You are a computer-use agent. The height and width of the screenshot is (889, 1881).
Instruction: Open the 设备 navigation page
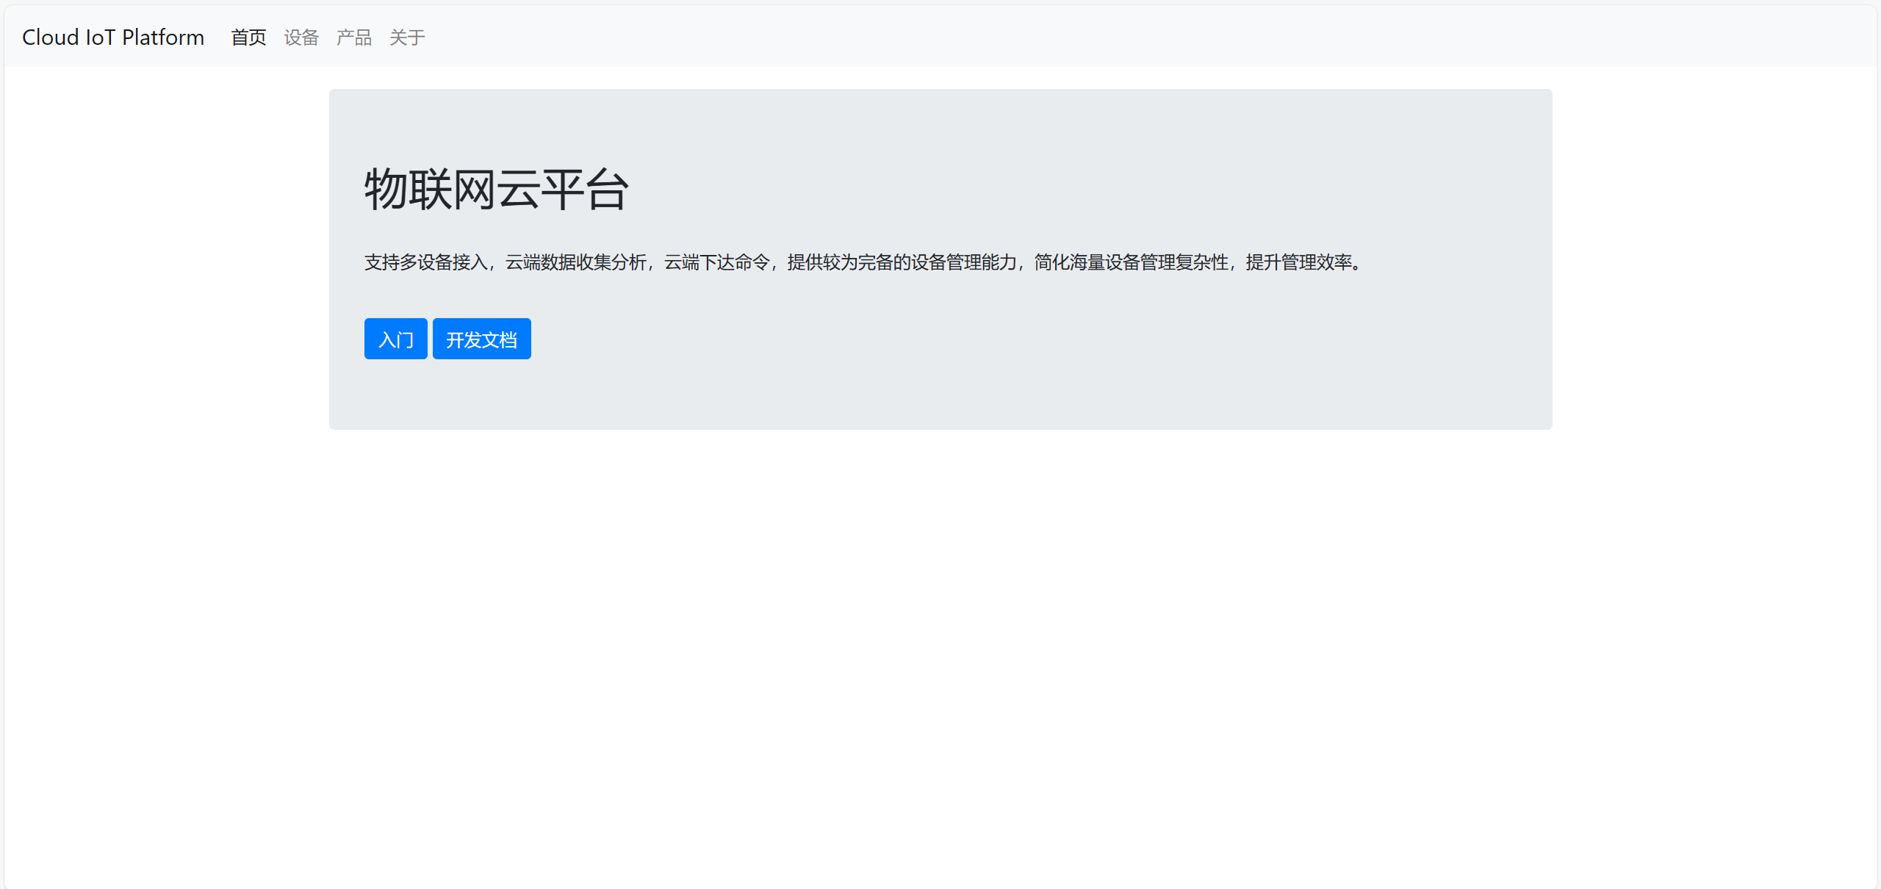pyautogui.click(x=301, y=37)
